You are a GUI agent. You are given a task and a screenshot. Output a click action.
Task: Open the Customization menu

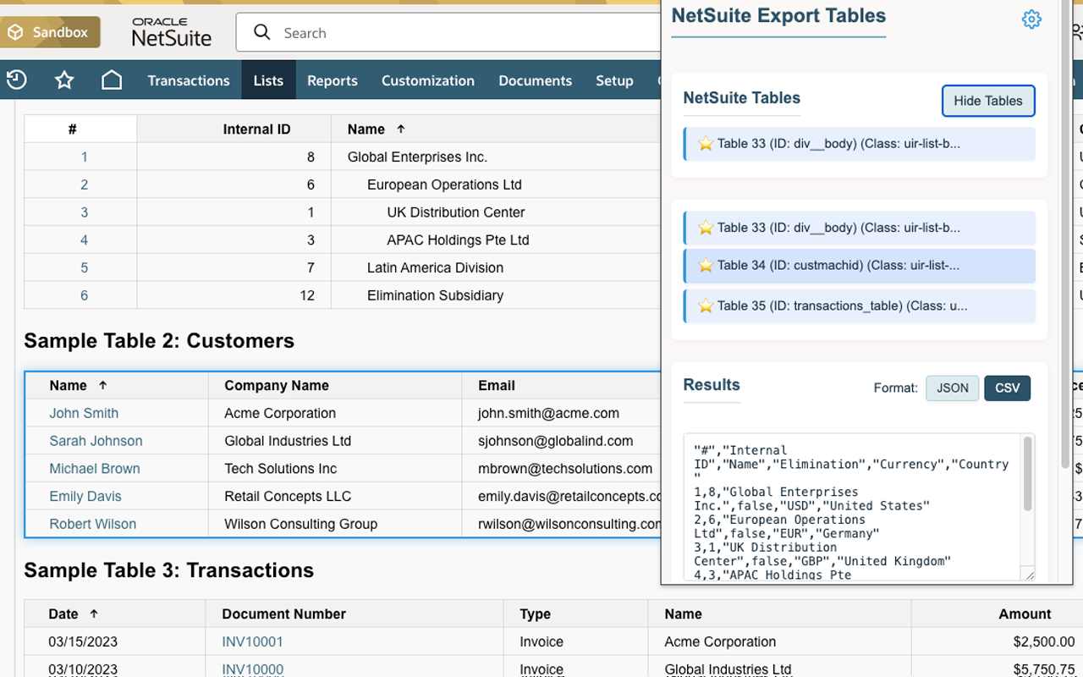coord(428,80)
